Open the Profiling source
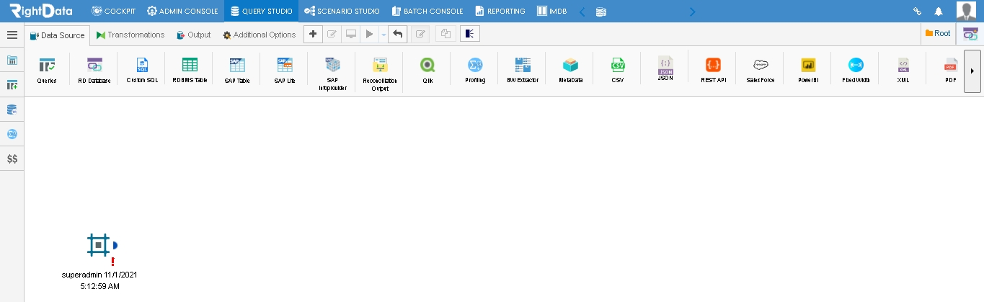Image resolution: width=984 pixels, height=302 pixels. pos(475,71)
